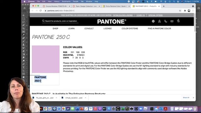Image resolution: width=201 pixels, height=113 pixels.
Task: Click the Chrome profile avatar
Action: 189,11
